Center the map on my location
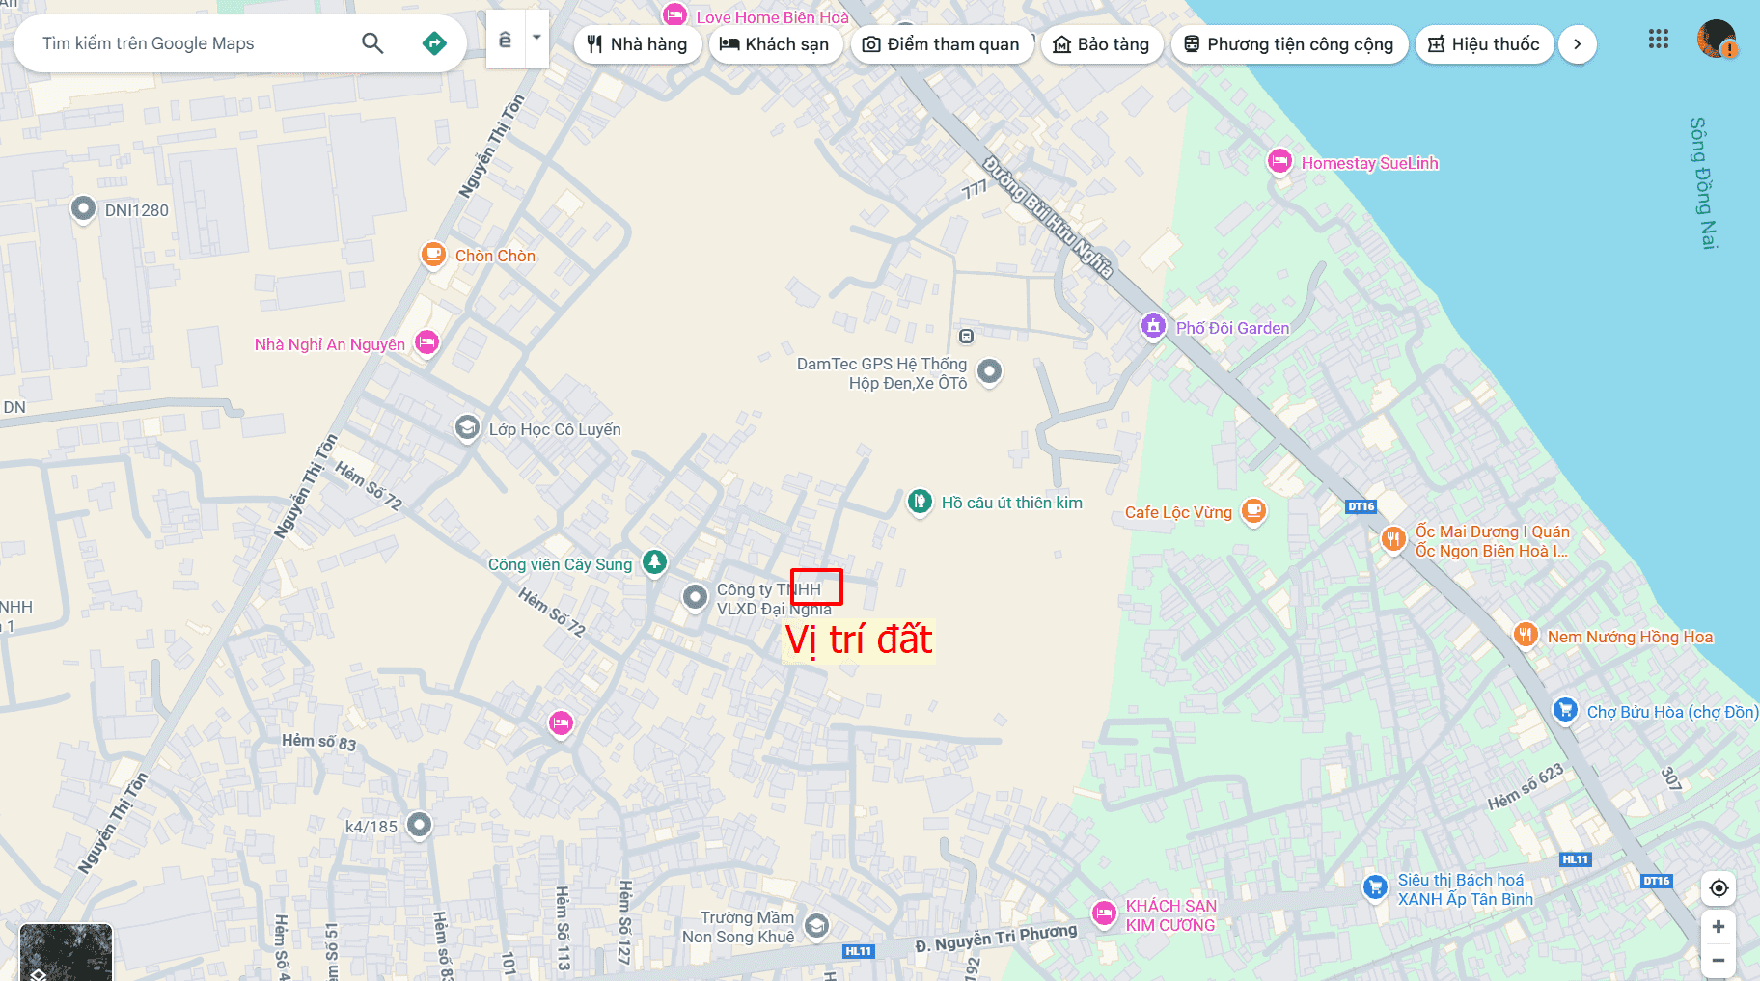This screenshot has width=1760, height=981. coord(1719,887)
